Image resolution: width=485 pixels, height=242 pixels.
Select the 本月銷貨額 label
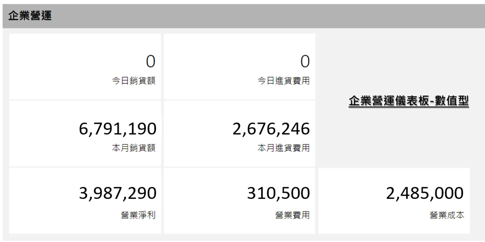(x=134, y=148)
